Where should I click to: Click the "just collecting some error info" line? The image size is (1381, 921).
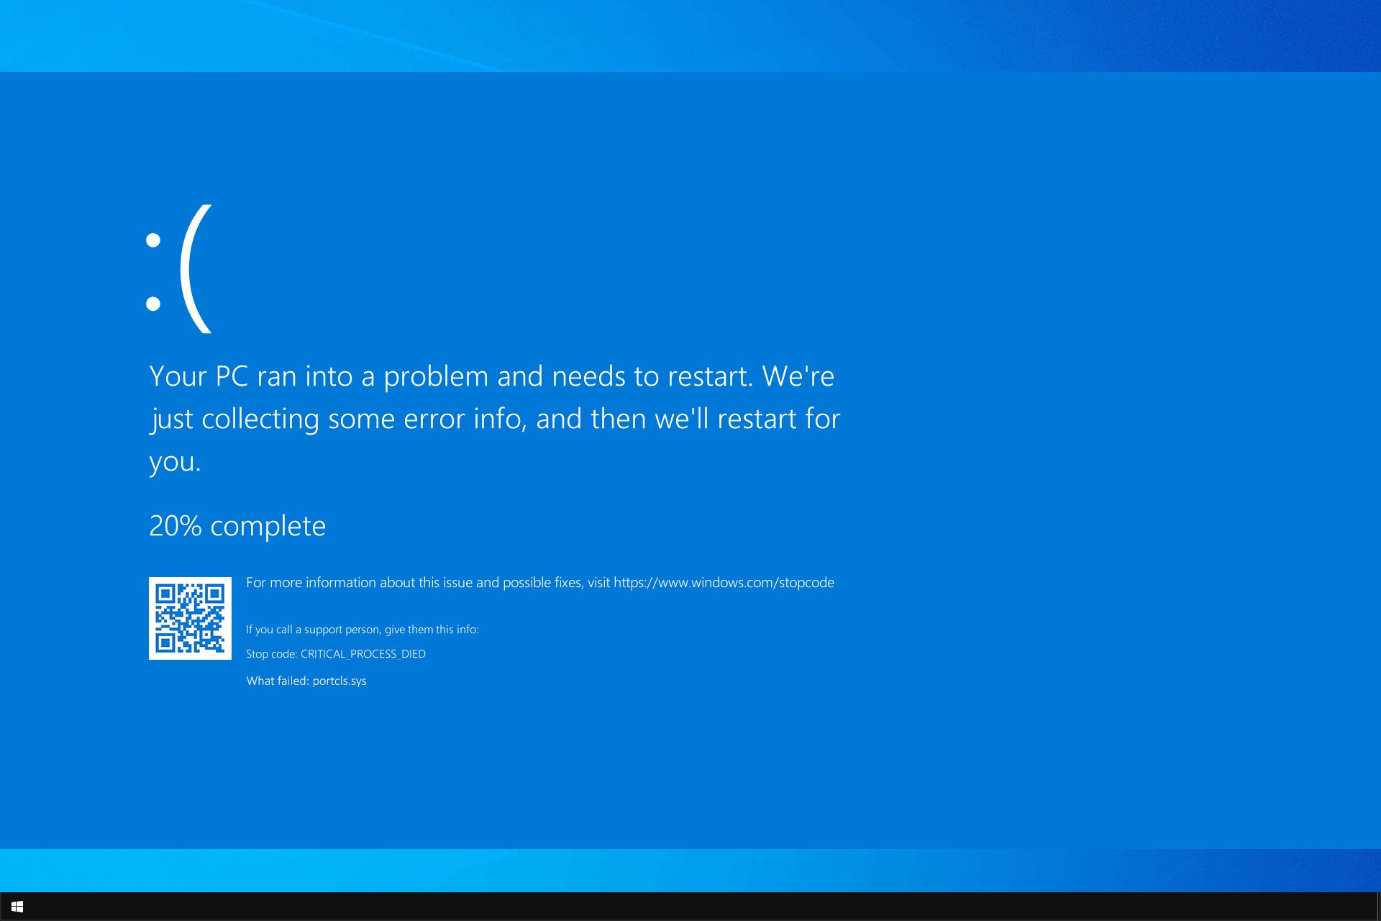(495, 419)
